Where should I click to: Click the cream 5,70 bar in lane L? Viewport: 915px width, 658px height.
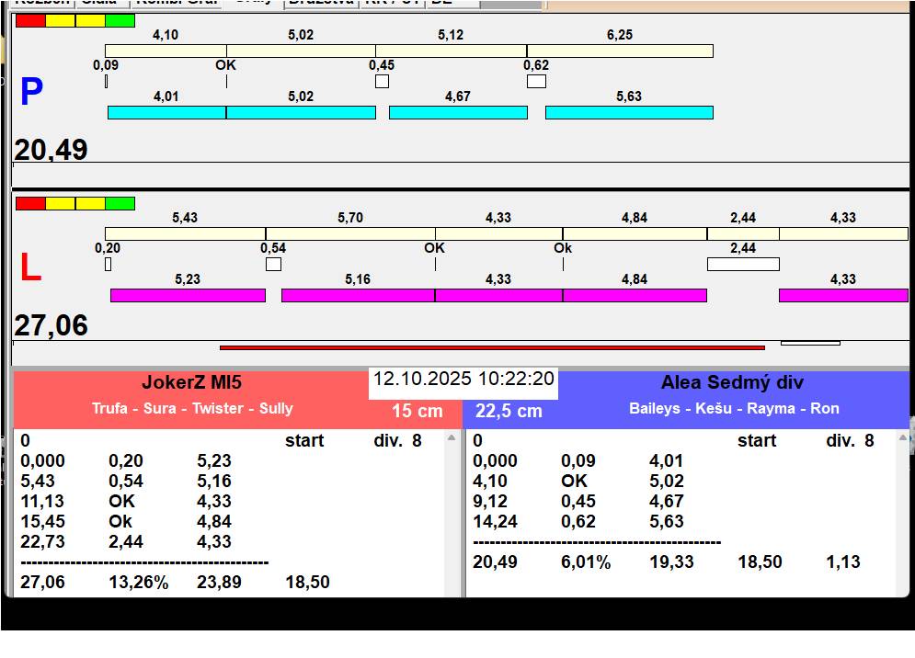[350, 233]
